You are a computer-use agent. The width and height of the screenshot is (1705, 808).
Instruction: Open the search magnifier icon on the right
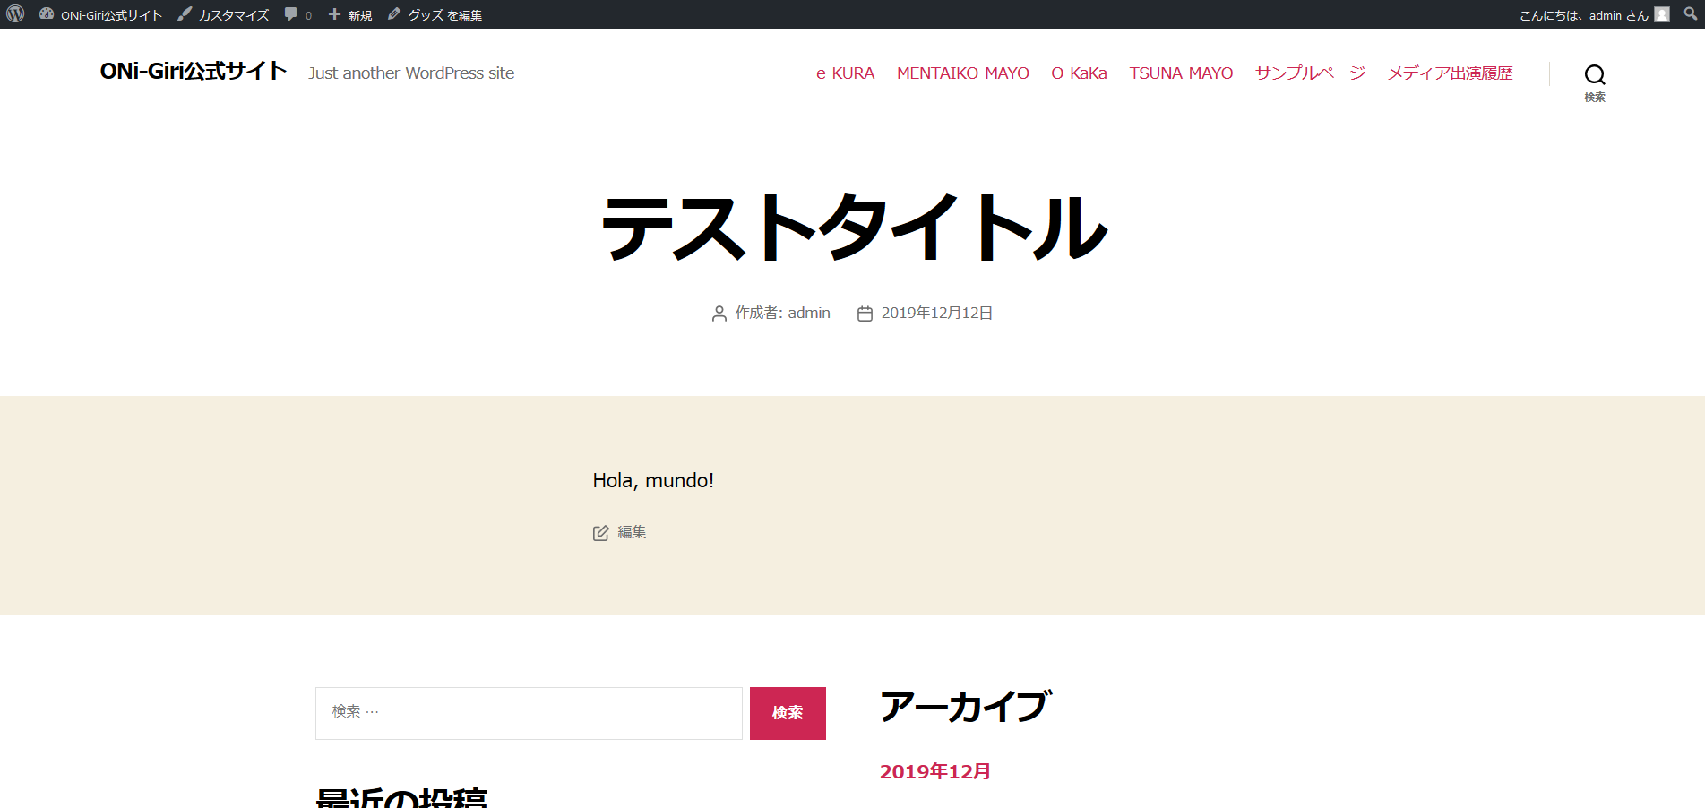[x=1594, y=75]
